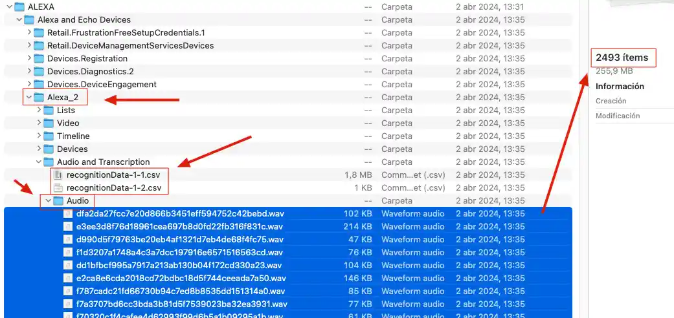The height and width of the screenshot is (318, 674).
Task: Expand Retail.FrustrationFreeSetupCredentials.1 folder arrow
Action: (x=28, y=32)
